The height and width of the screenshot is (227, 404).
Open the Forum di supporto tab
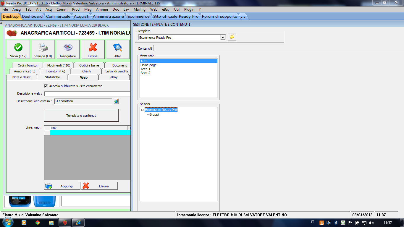pos(219,16)
